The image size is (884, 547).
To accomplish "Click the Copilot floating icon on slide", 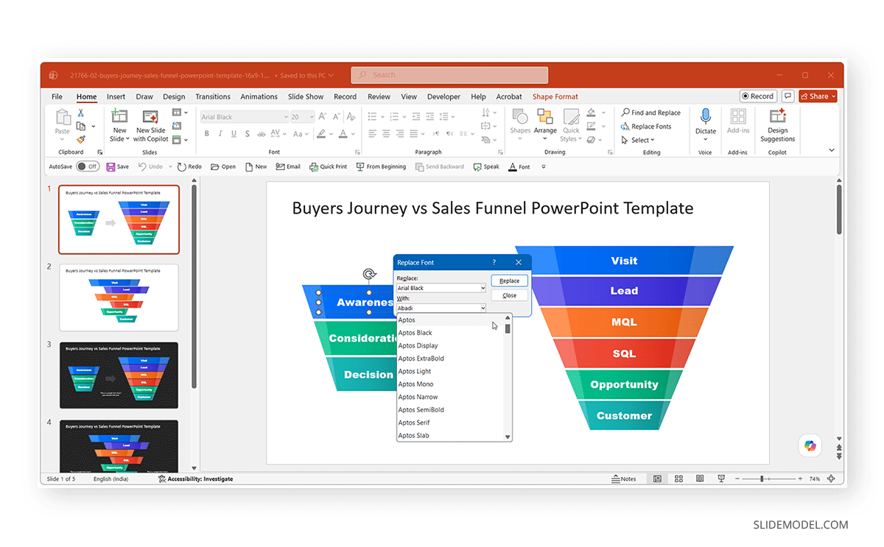I will 810,445.
